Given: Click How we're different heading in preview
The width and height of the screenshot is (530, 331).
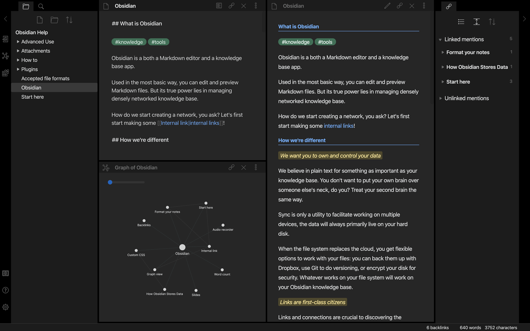Looking at the screenshot, I should (x=302, y=140).
